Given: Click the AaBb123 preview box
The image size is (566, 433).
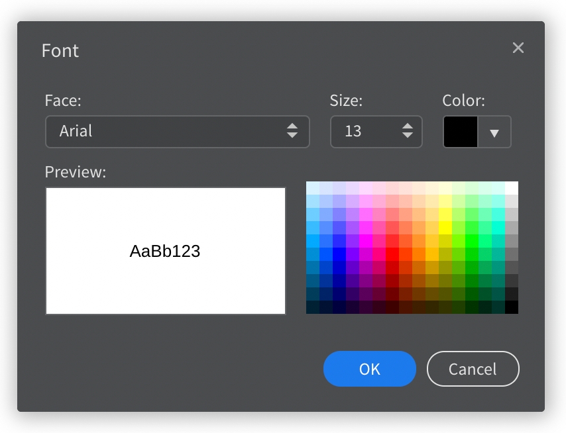Looking at the screenshot, I should (x=166, y=251).
